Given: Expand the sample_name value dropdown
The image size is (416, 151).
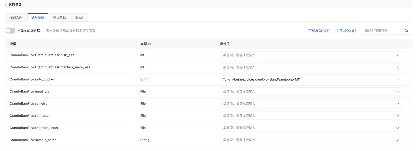Looking at the screenshot, I should pyautogui.click(x=398, y=140).
